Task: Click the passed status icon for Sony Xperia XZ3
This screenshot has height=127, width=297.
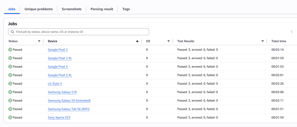Action: click(x=10, y=118)
